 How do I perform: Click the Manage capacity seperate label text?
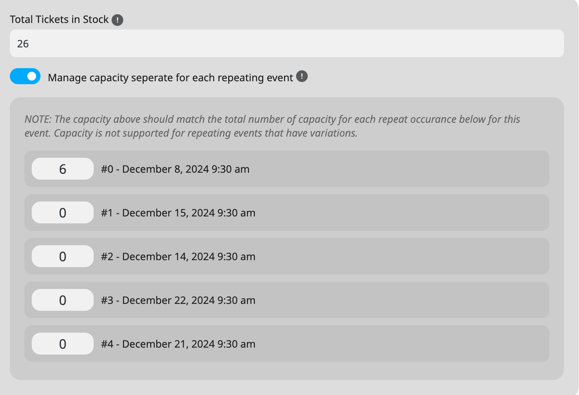170,78
